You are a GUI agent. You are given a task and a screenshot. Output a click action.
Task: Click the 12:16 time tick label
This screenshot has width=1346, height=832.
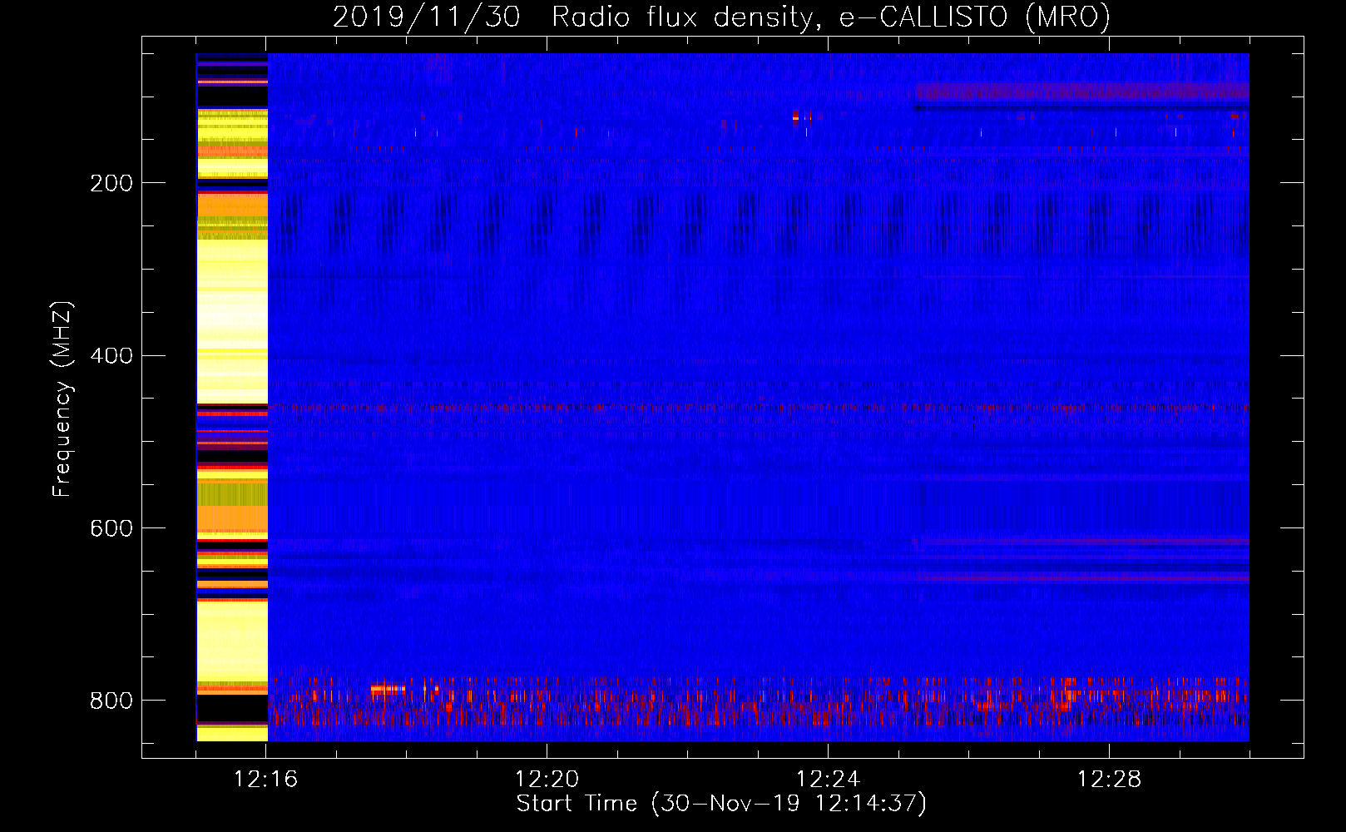pyautogui.click(x=266, y=780)
